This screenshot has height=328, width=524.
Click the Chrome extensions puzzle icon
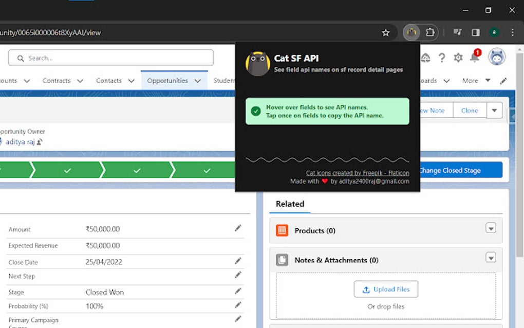(430, 32)
